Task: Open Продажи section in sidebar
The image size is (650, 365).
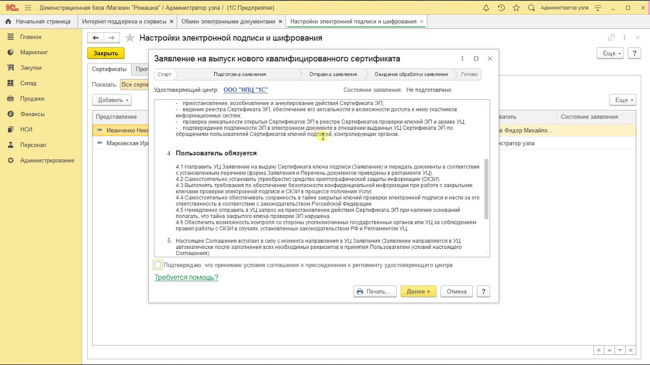Action: (32, 99)
